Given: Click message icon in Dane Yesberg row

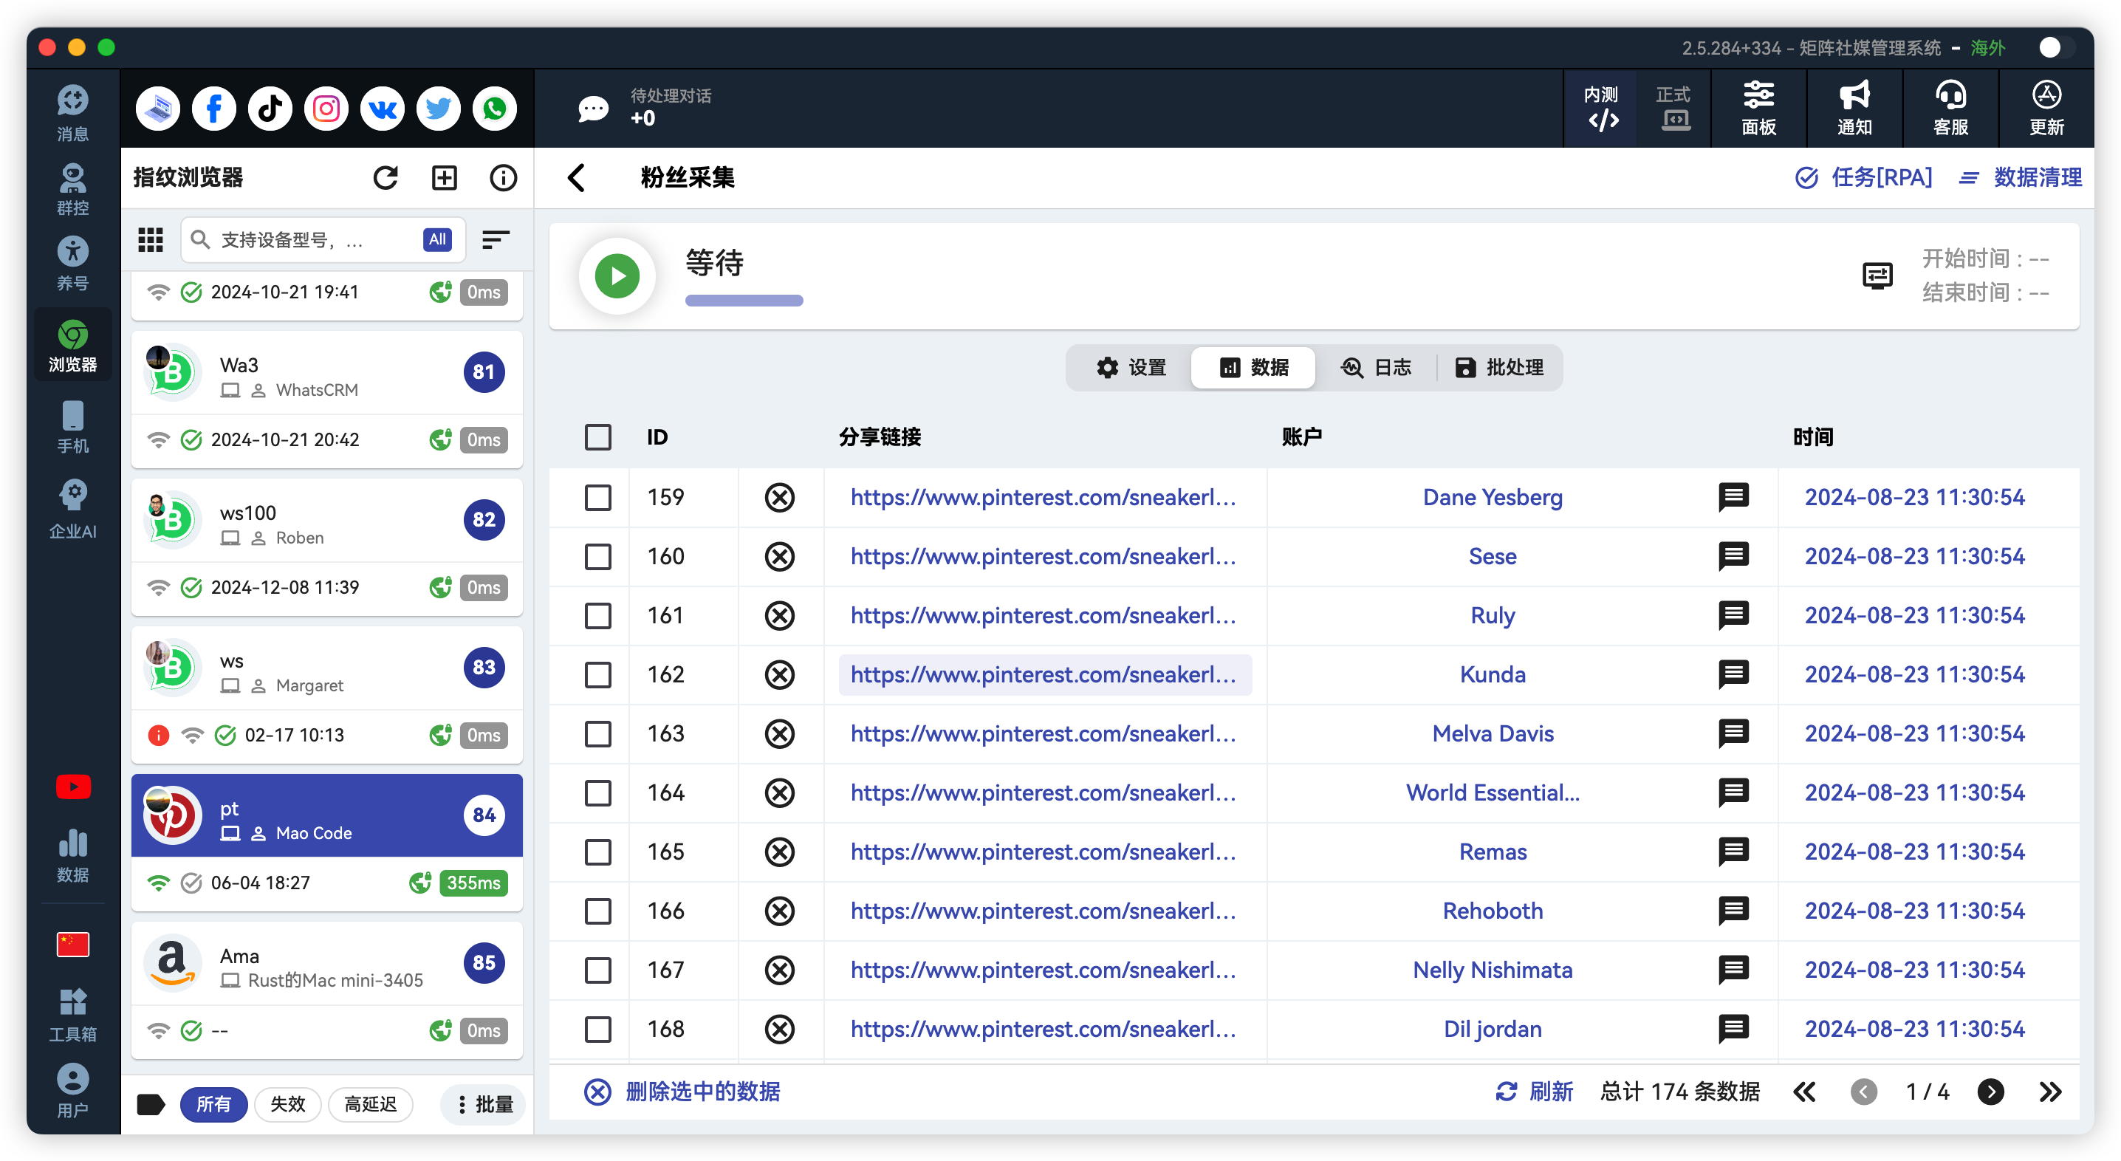Looking at the screenshot, I should tap(1733, 497).
